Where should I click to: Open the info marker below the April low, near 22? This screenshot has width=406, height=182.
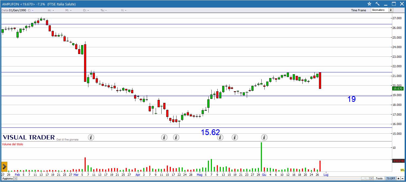coord(176,137)
